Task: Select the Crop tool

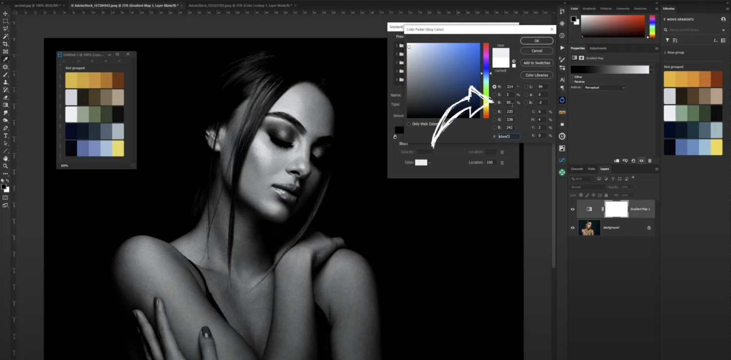Action: pyautogui.click(x=5, y=44)
